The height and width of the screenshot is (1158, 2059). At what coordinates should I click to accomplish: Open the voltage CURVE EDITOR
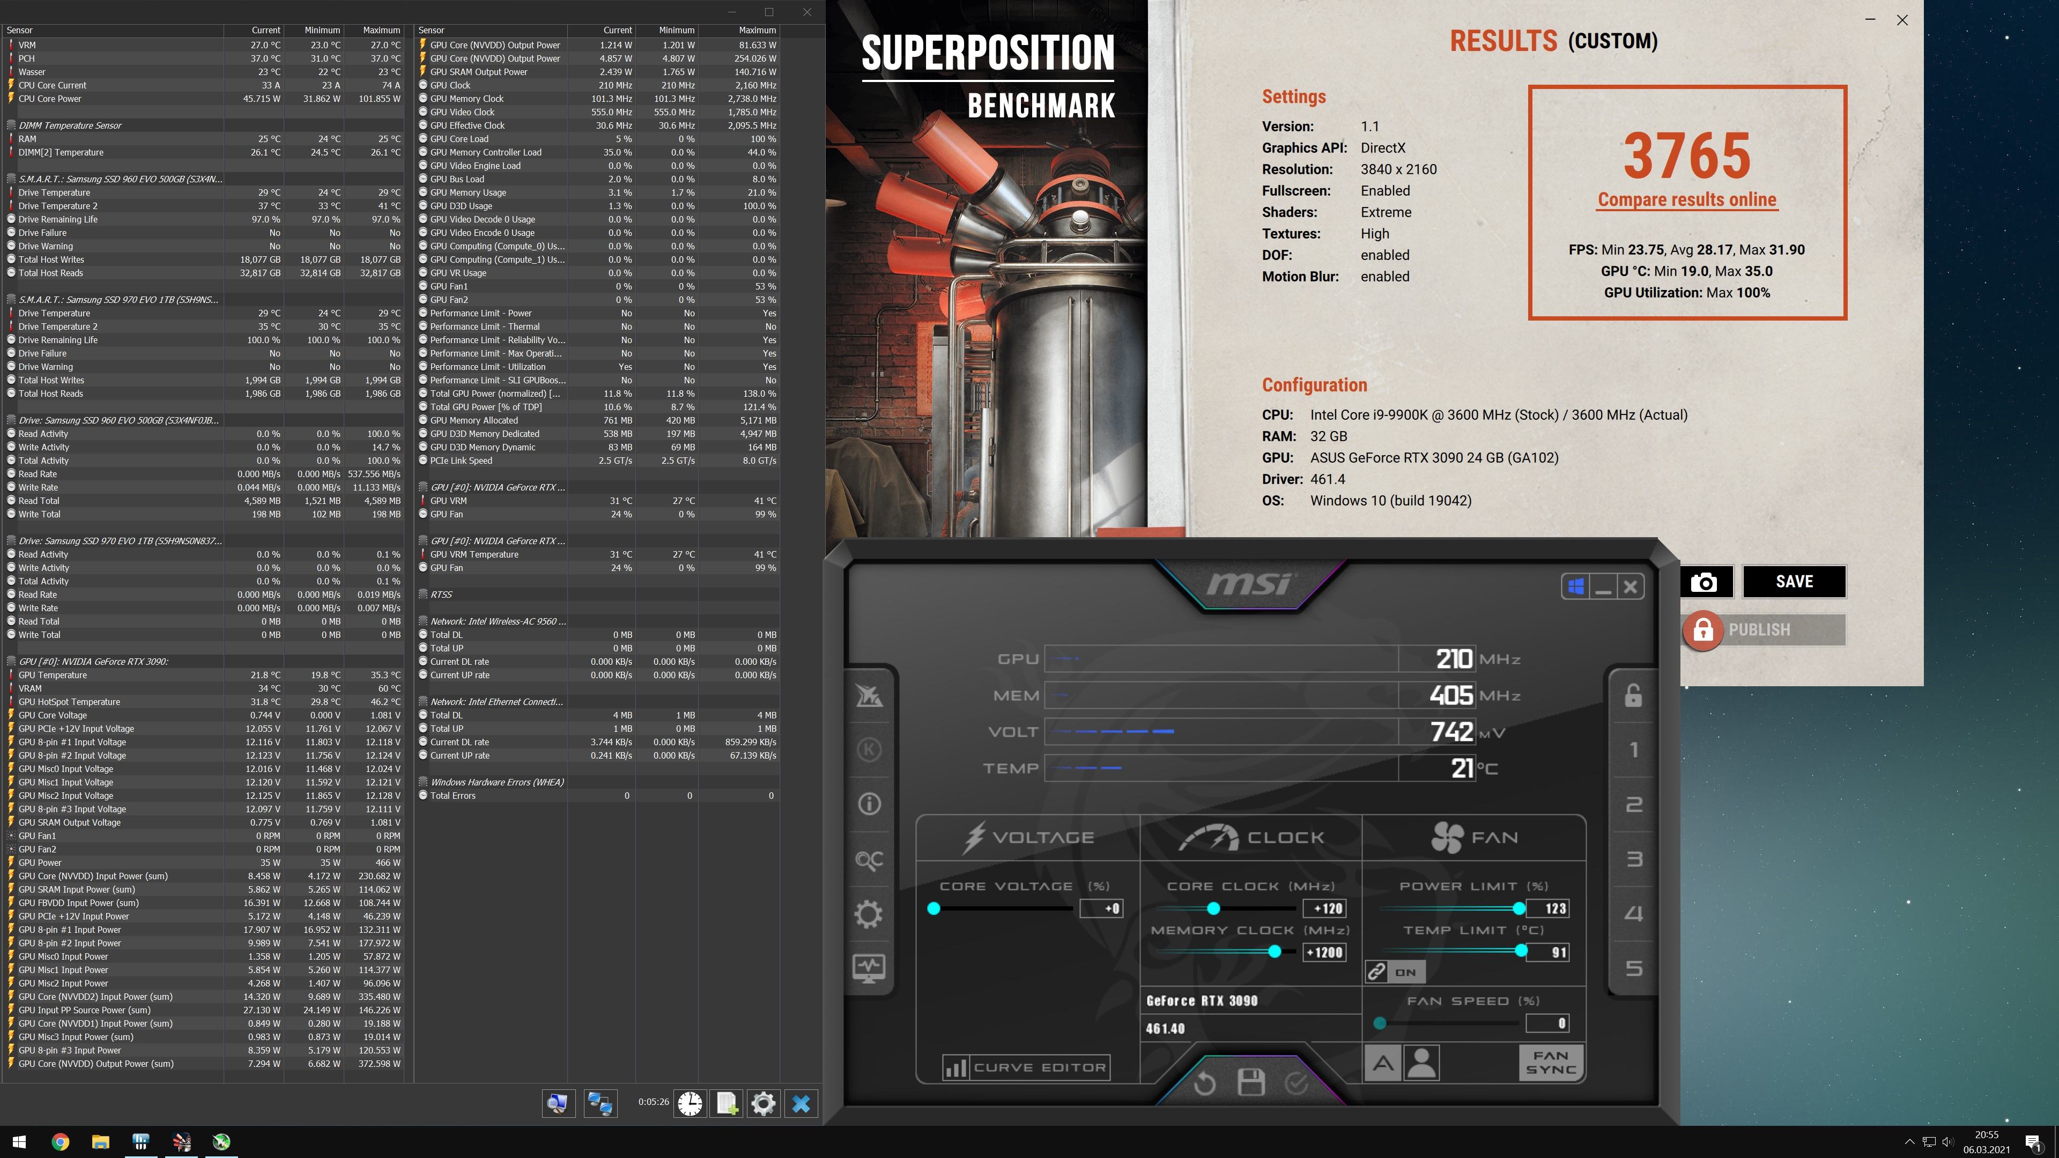(1026, 1067)
